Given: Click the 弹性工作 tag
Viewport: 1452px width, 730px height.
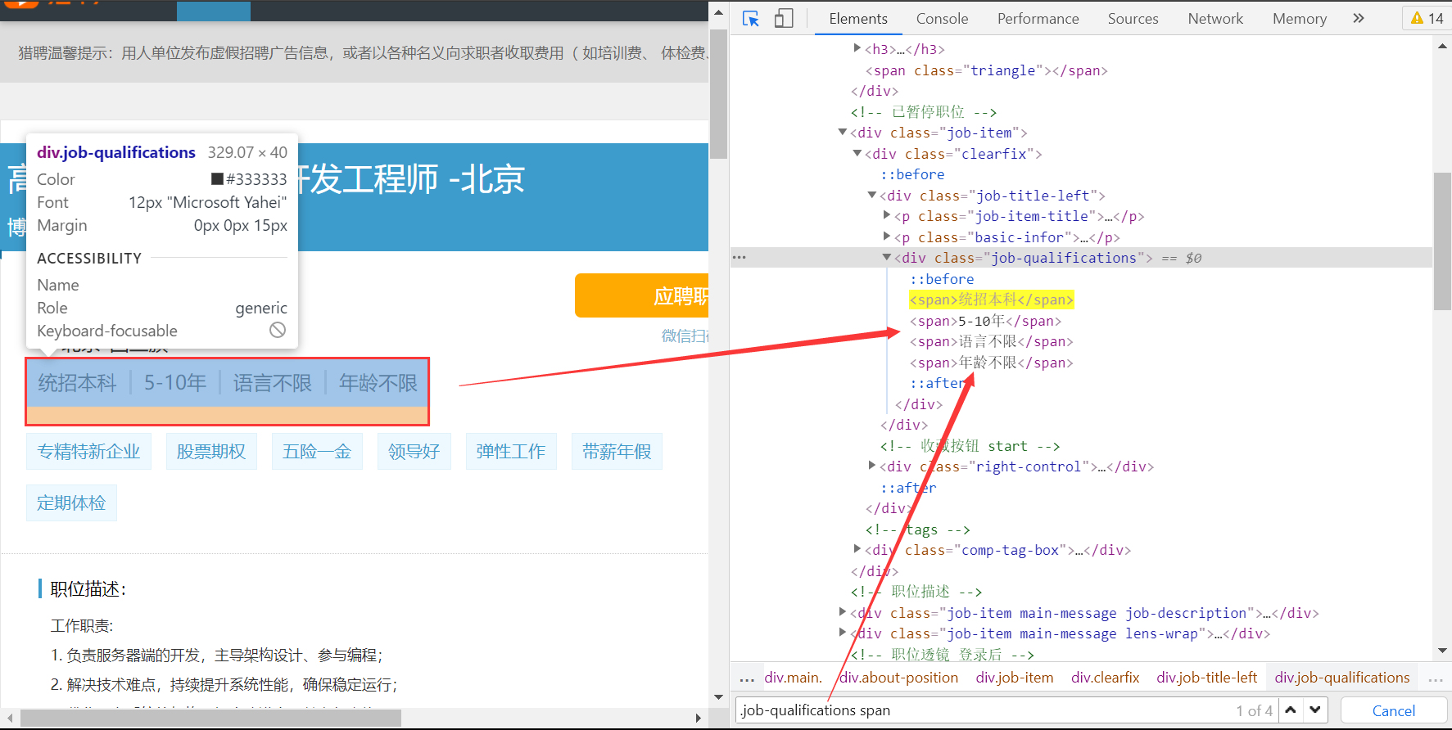Looking at the screenshot, I should click(x=511, y=452).
